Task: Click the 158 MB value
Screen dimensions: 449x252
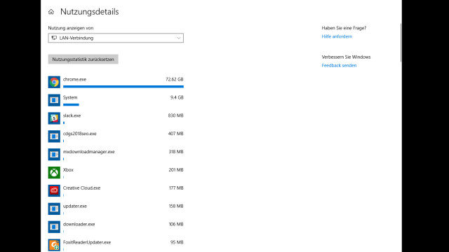Action: click(176, 206)
